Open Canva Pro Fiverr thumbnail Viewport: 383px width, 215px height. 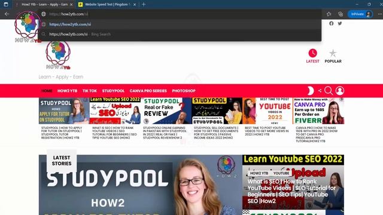click(318, 111)
